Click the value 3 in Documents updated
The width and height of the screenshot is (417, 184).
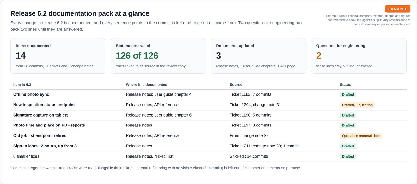219,56
